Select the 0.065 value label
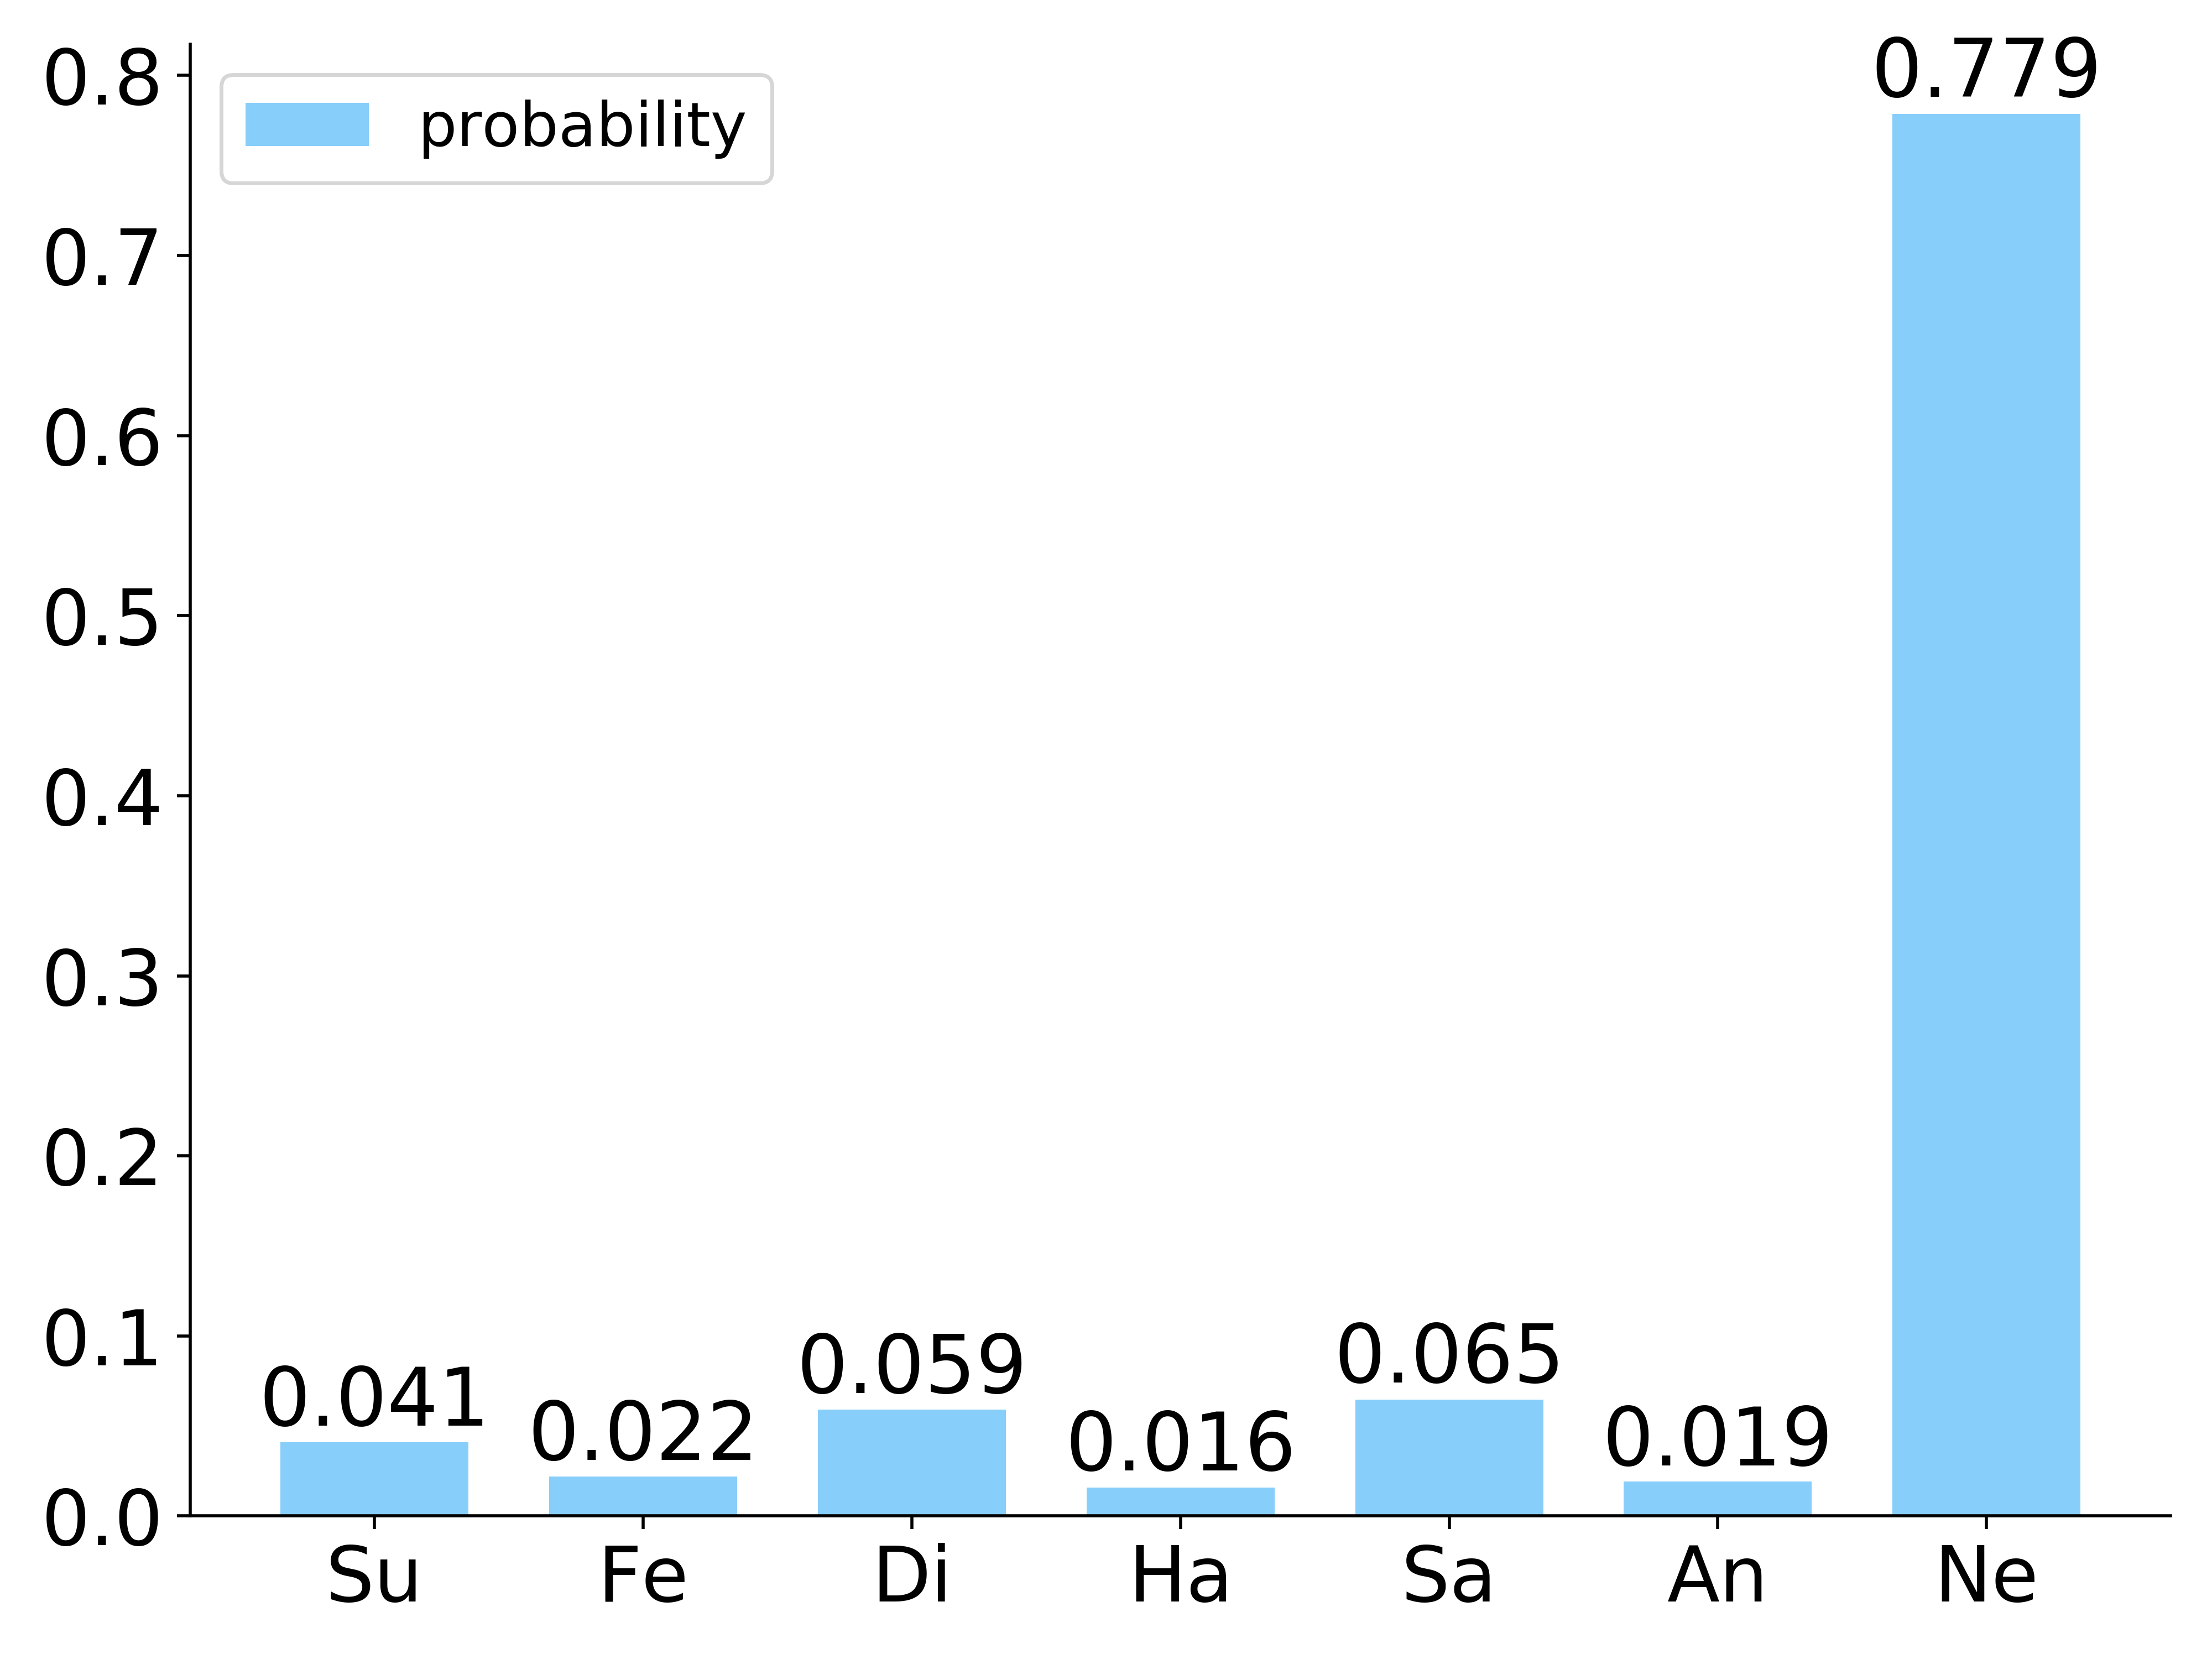 click(x=1448, y=1355)
